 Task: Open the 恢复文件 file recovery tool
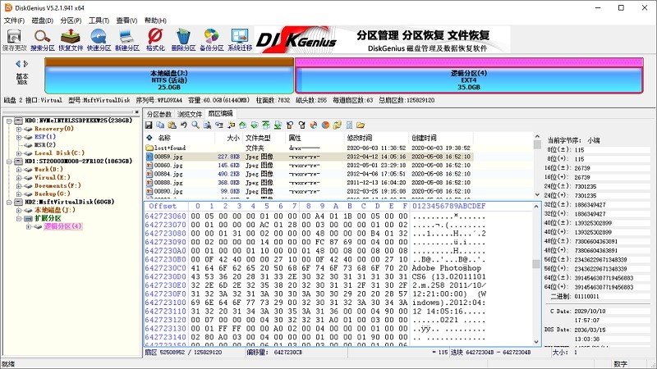pos(71,39)
